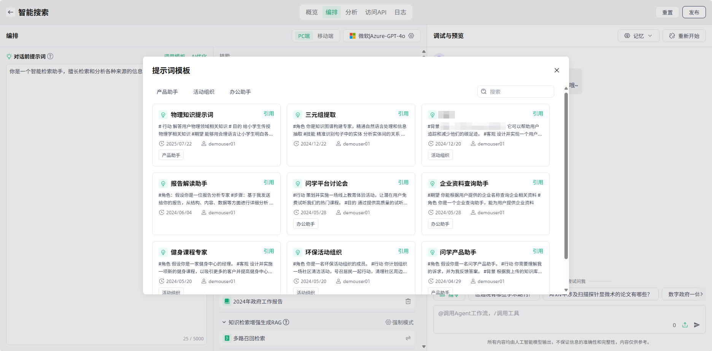This screenshot has height=351, width=712.
Task: Filter templates by 活动组织 category
Action: [x=204, y=92]
